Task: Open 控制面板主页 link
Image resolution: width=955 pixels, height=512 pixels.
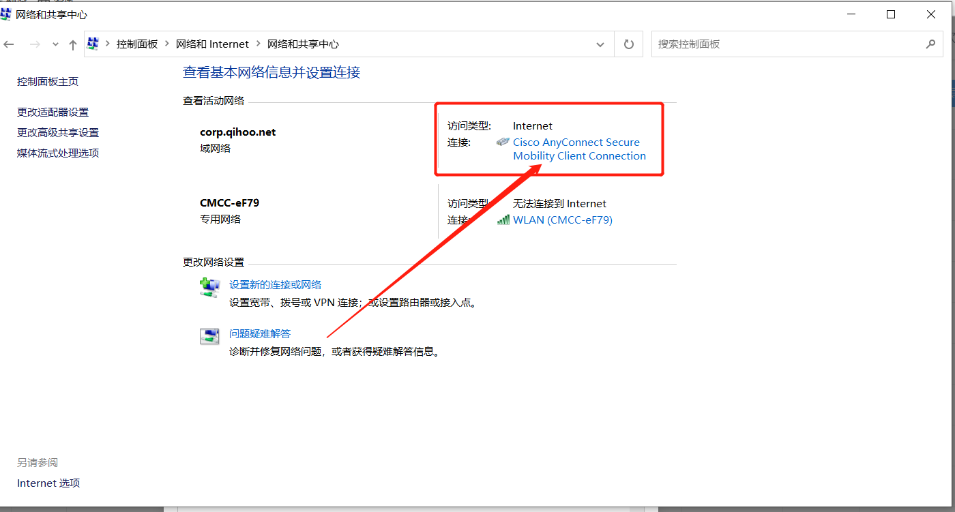Action: click(x=48, y=81)
